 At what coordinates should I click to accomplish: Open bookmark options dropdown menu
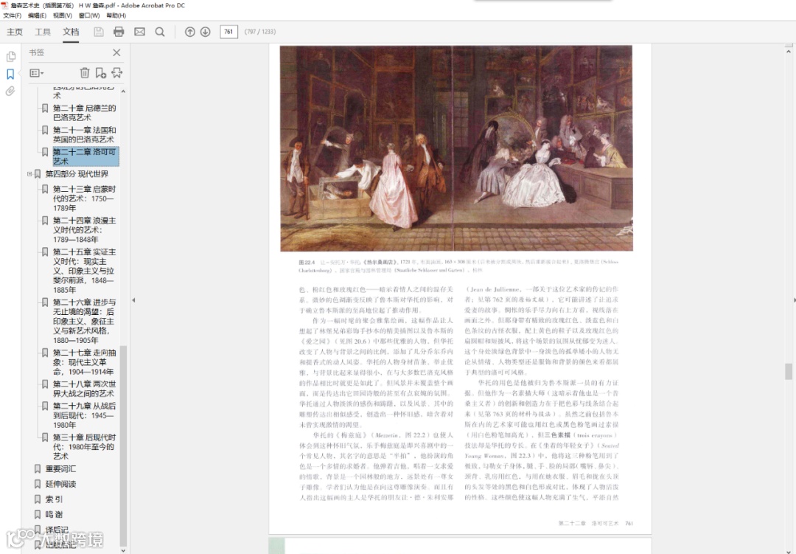[x=37, y=73]
